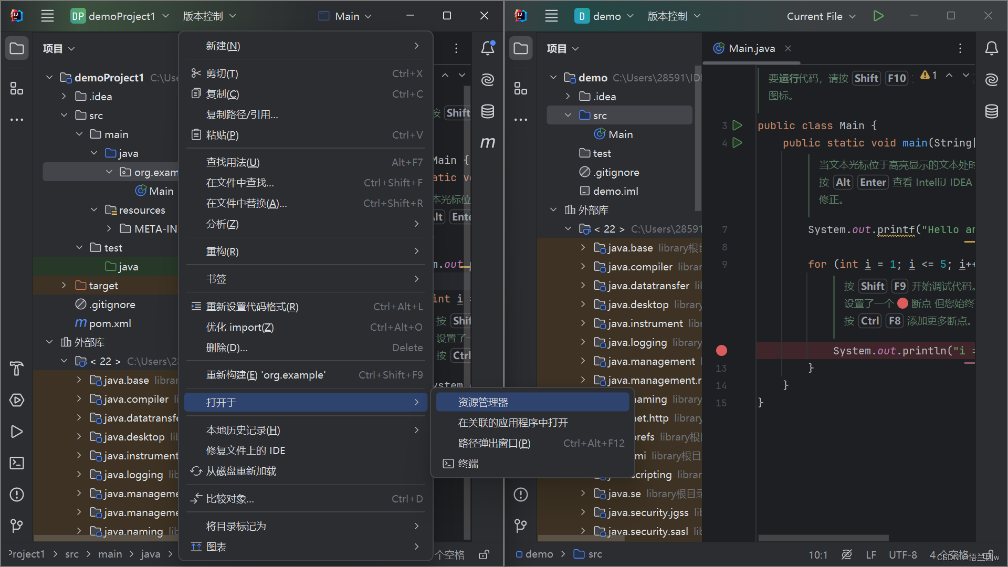The width and height of the screenshot is (1008, 567).
Task: Choose Reload from Disk menu entry
Action: click(306, 471)
